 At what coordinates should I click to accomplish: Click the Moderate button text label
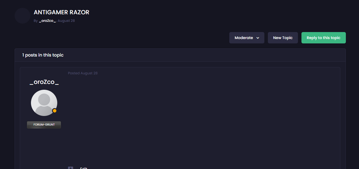[244, 38]
